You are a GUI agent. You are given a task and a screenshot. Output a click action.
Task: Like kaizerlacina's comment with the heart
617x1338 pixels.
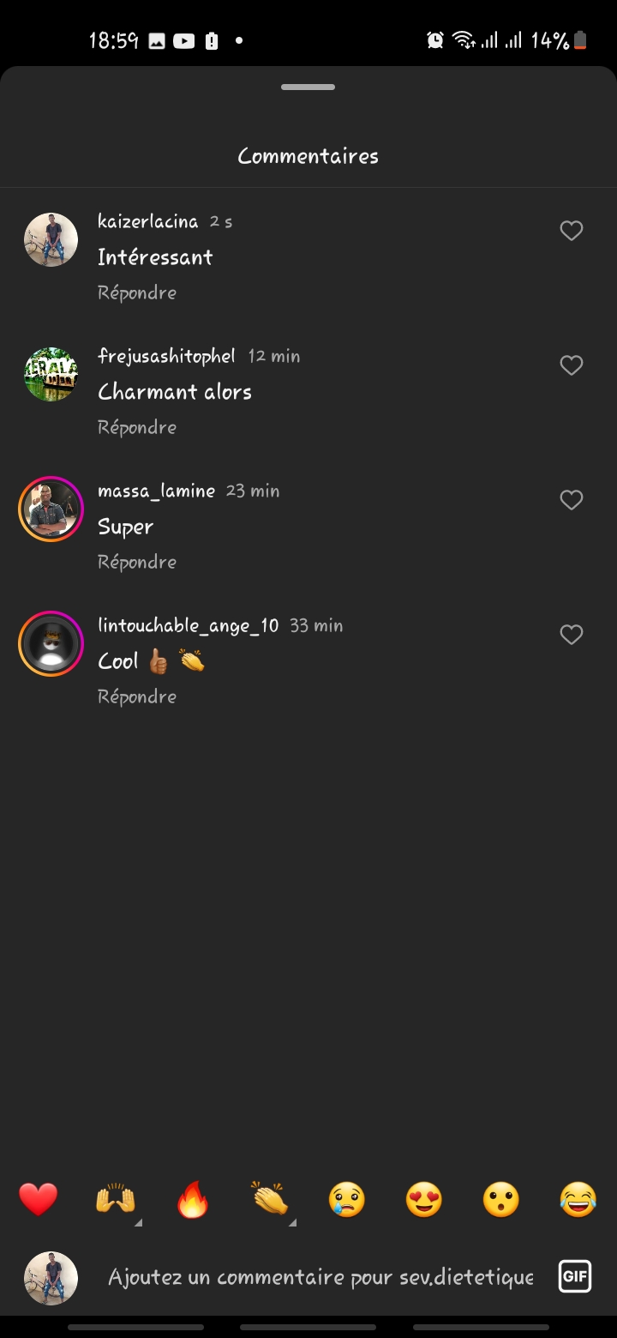click(x=572, y=231)
